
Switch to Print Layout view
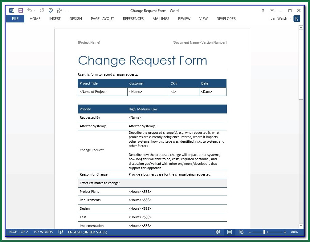(230, 232)
